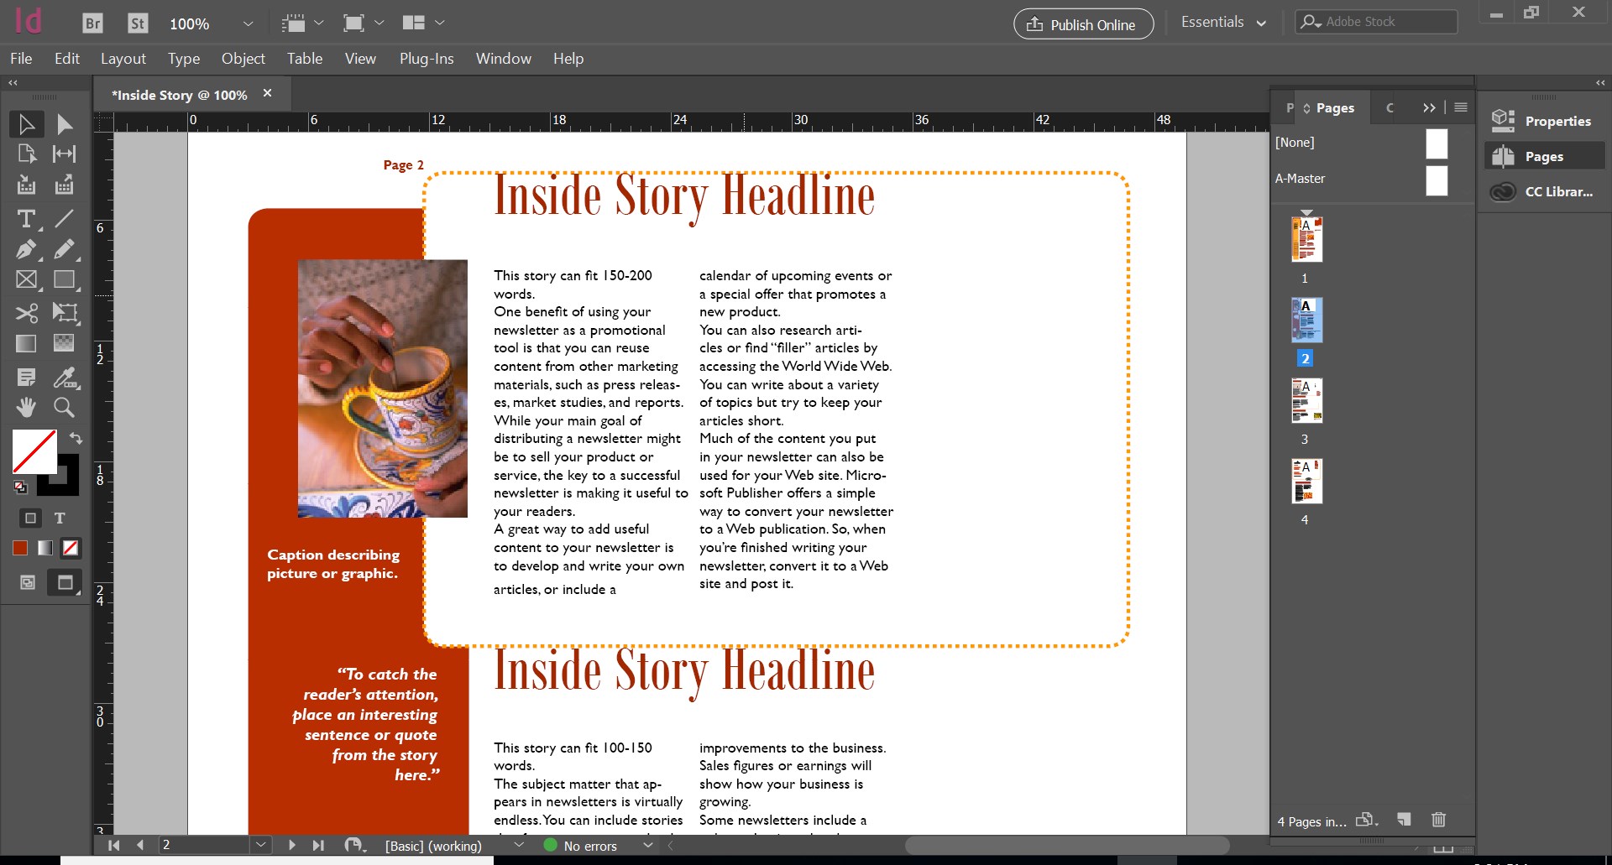Open the Type menu
Viewport: 1612px width, 865px height.
[x=183, y=58]
